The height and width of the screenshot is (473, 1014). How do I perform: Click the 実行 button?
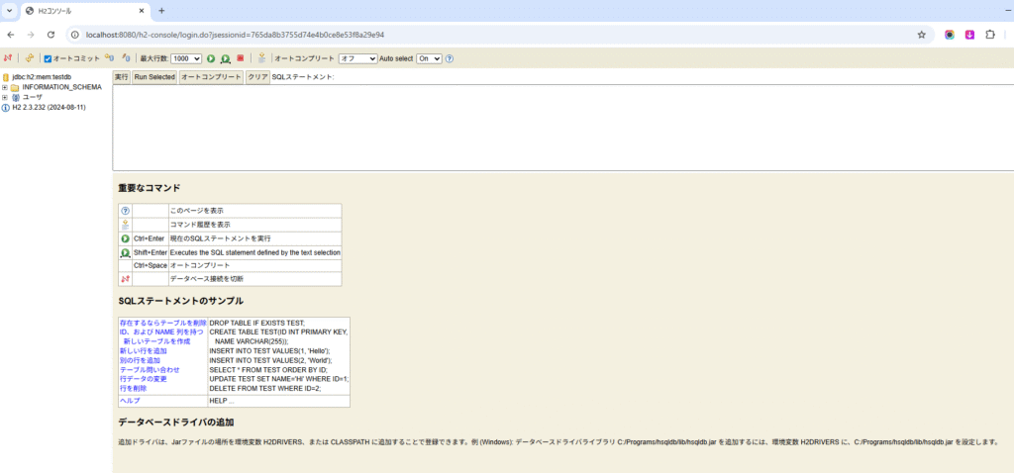[121, 76]
